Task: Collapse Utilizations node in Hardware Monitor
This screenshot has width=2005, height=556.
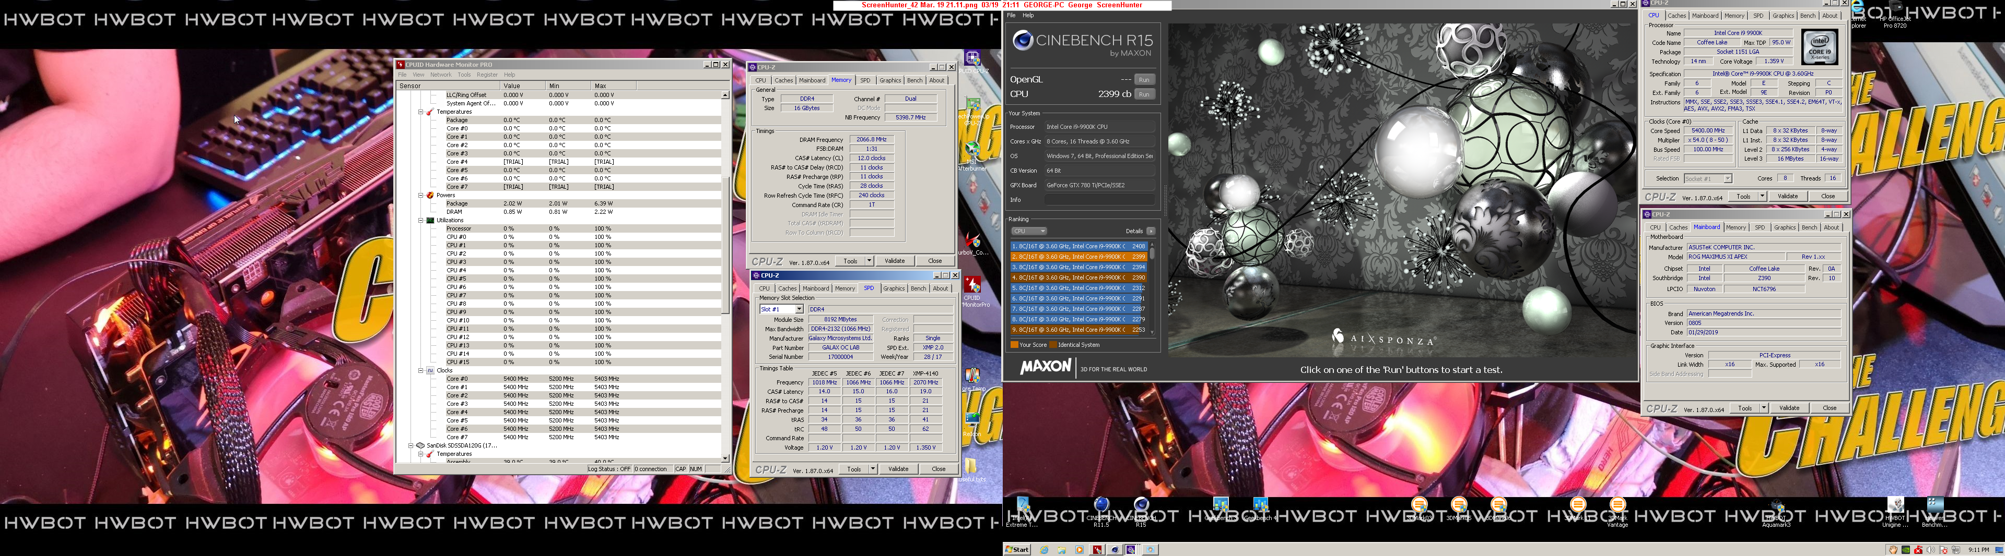Action: pos(420,220)
